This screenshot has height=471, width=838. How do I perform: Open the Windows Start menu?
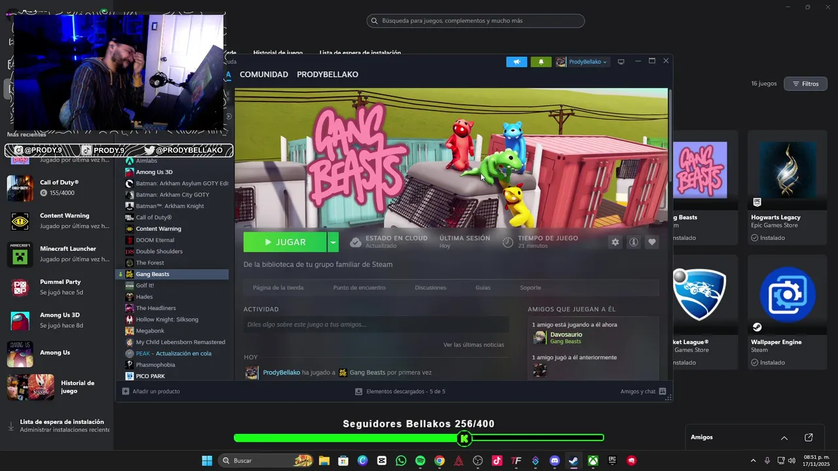(207, 461)
